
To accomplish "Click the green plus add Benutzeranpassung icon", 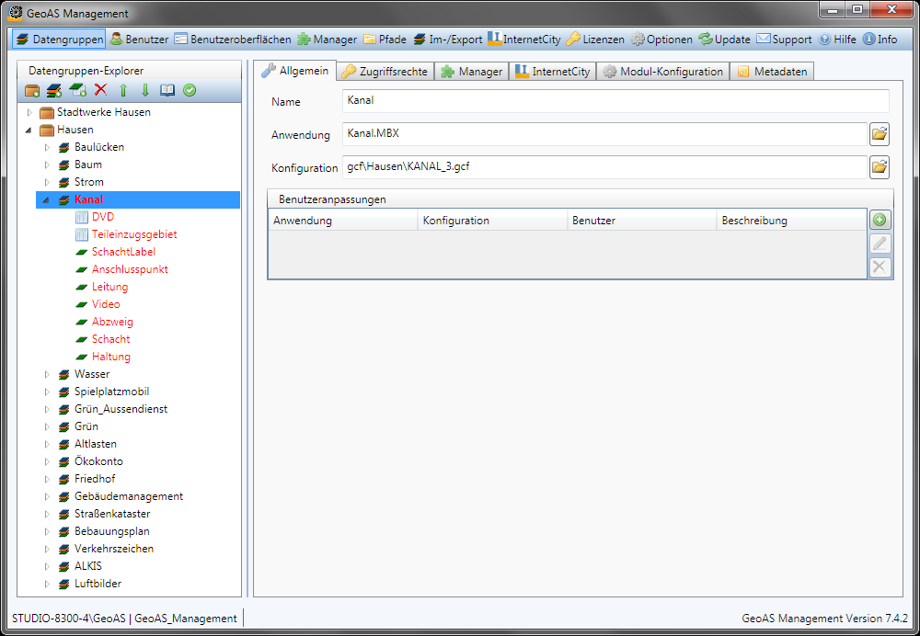I will (880, 220).
